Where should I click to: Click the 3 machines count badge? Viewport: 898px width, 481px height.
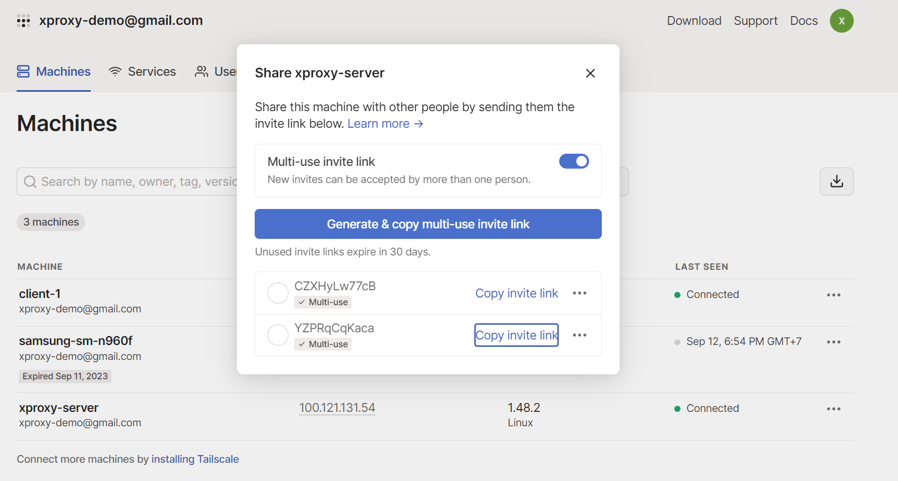click(51, 222)
